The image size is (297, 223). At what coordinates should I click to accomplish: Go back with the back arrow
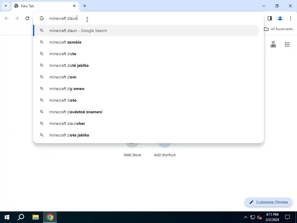(x=6, y=18)
